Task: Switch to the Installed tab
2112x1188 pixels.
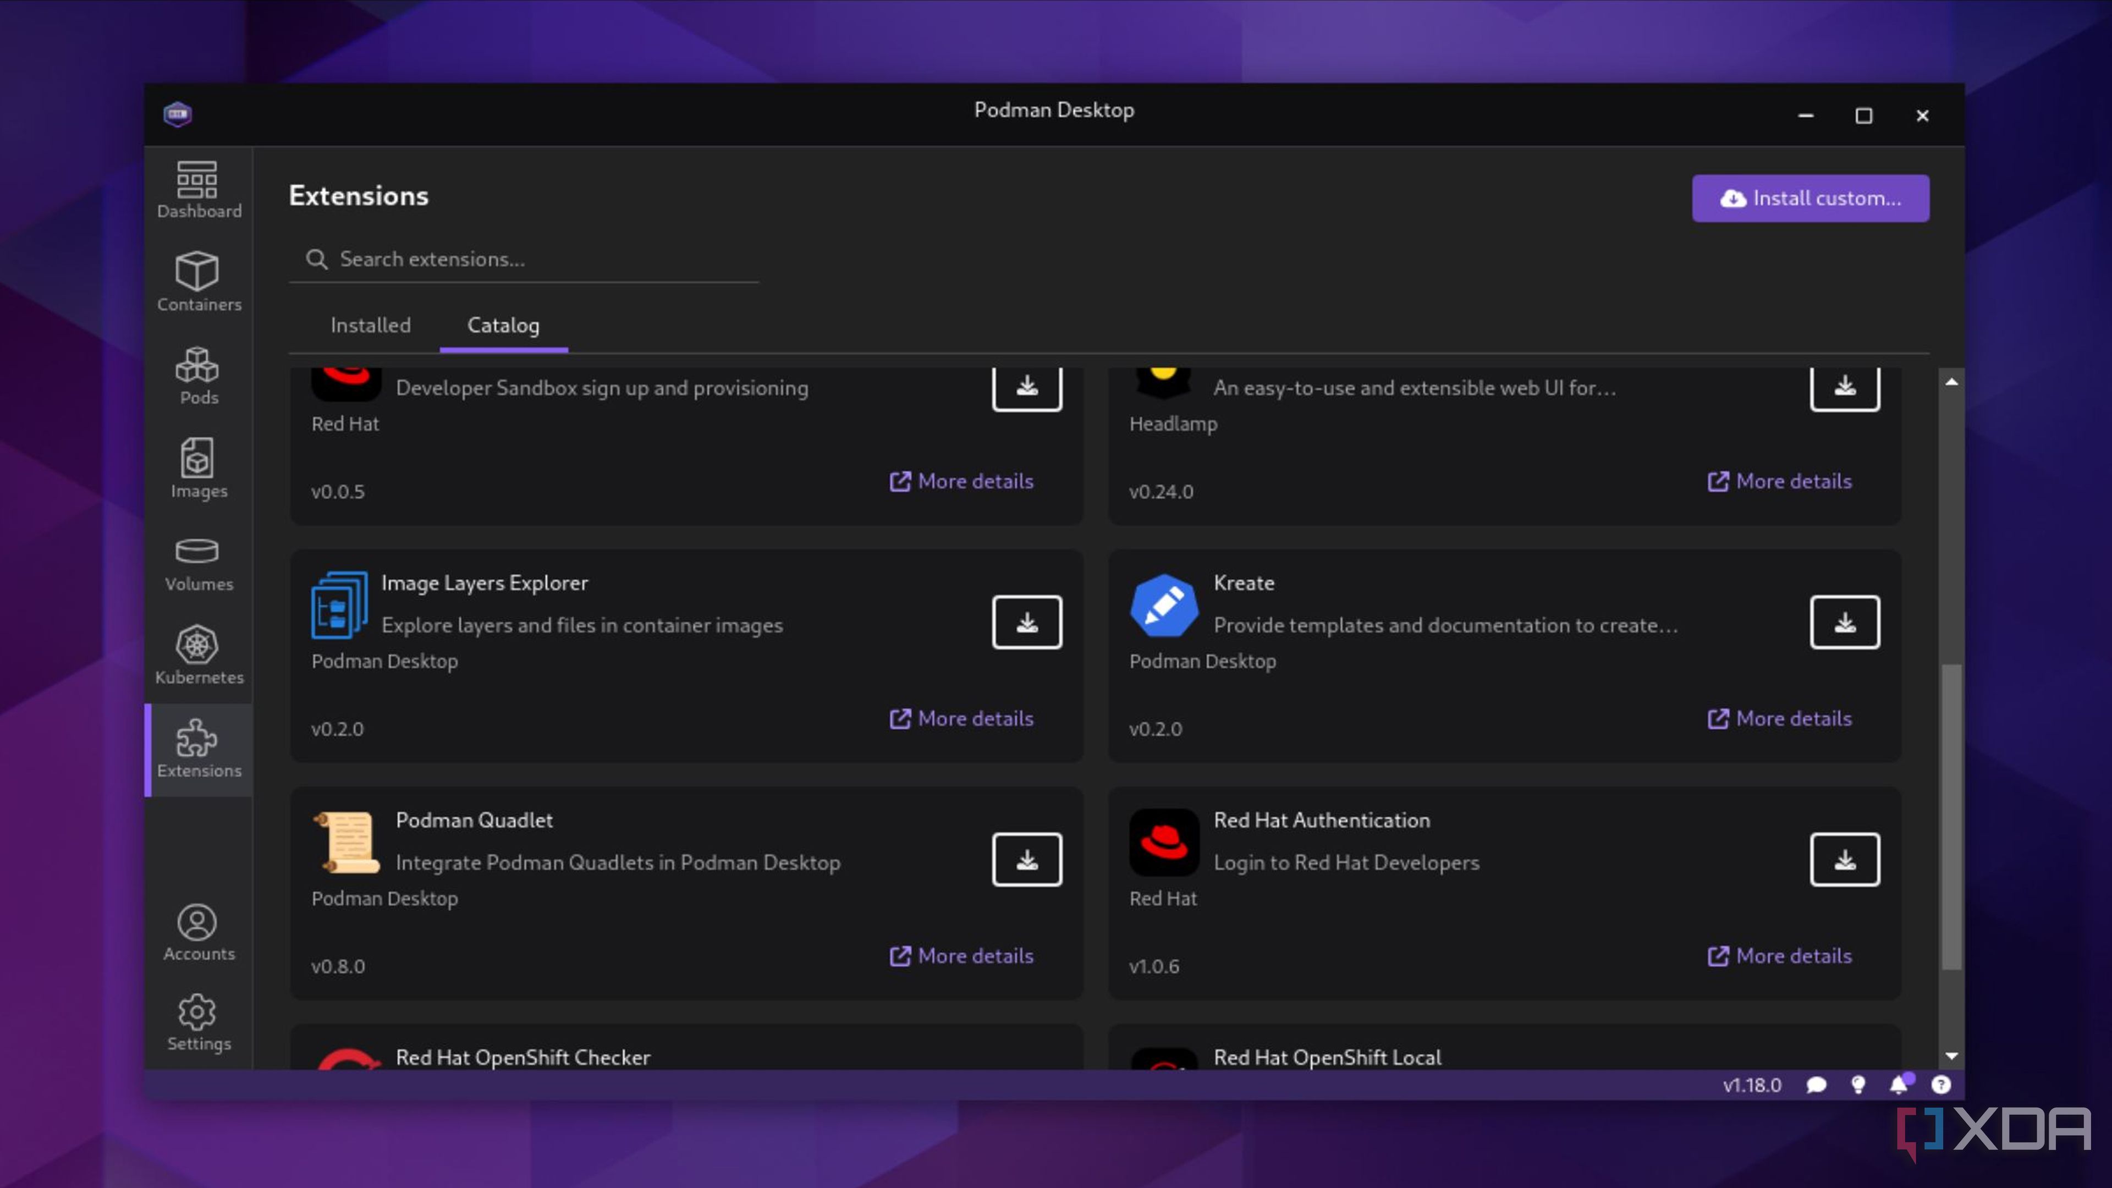Action: [x=371, y=326]
